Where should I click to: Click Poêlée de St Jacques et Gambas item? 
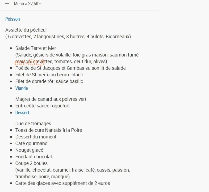tap(70, 68)
